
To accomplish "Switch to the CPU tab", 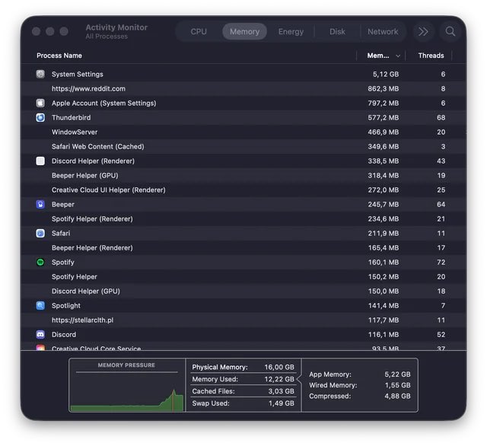I will pos(199,31).
